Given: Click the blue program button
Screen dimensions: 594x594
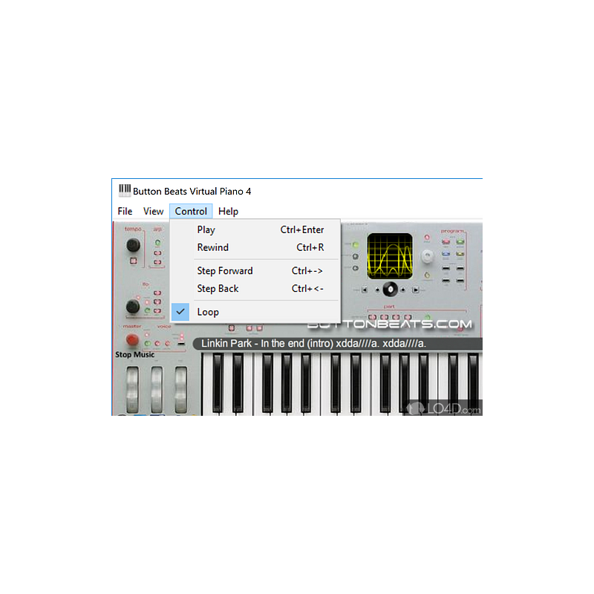Looking at the screenshot, I should [x=446, y=254].
